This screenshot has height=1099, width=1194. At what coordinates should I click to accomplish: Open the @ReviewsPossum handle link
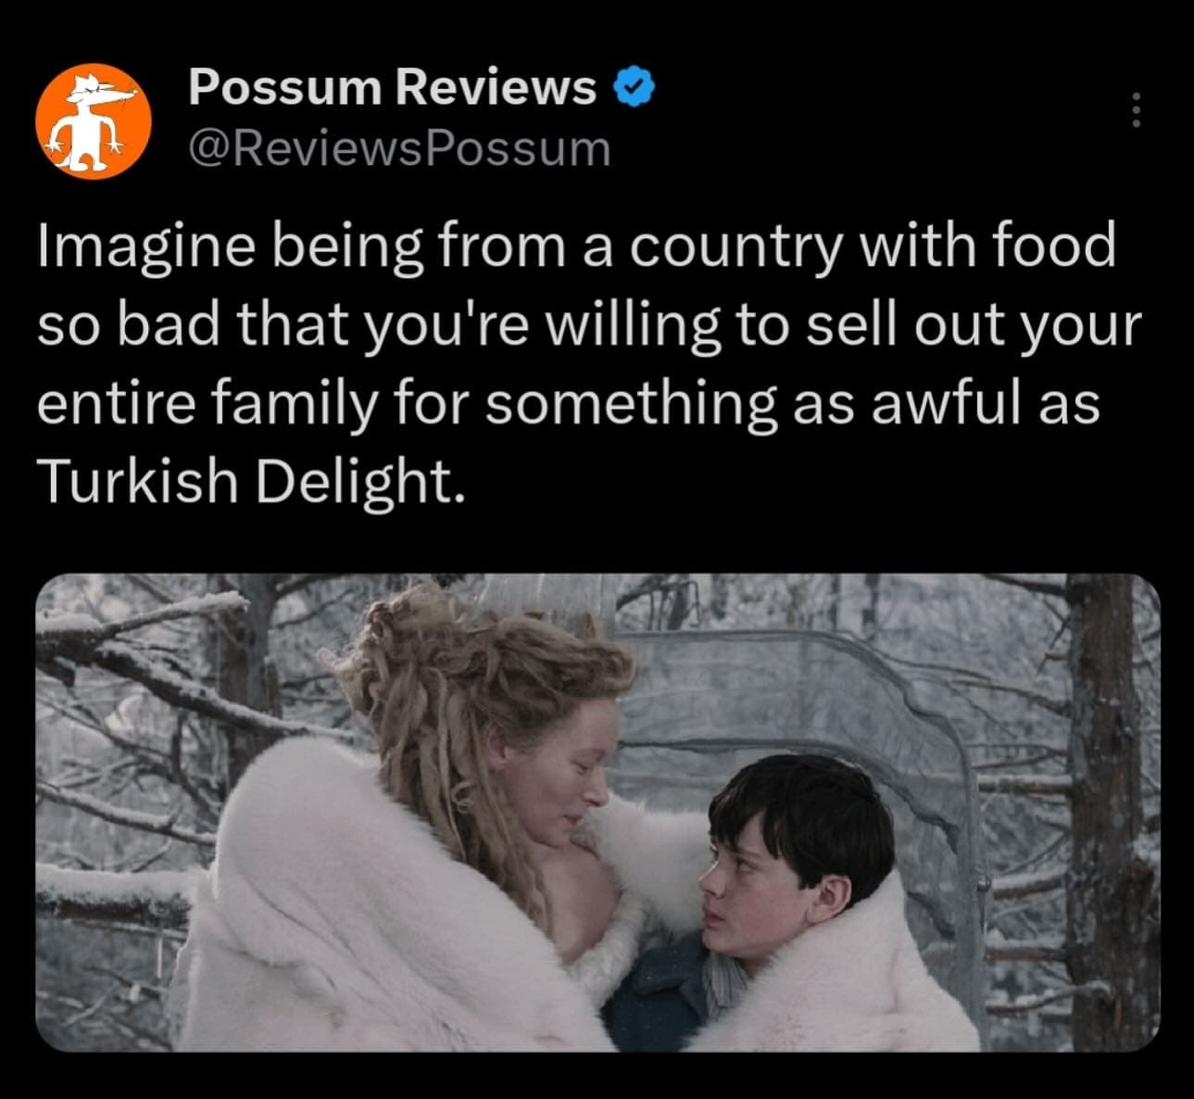[x=399, y=148]
